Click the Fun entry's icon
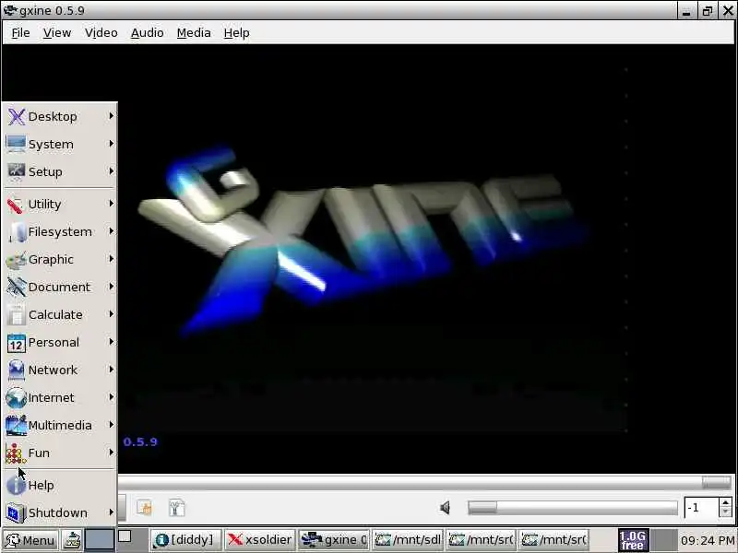This screenshot has height=553, width=738. [x=15, y=453]
